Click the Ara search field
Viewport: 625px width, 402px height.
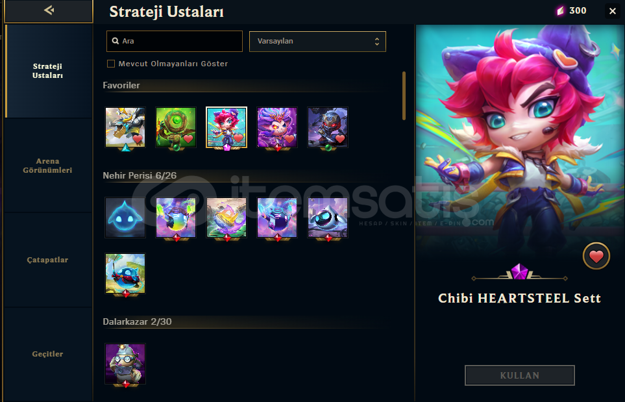point(175,41)
